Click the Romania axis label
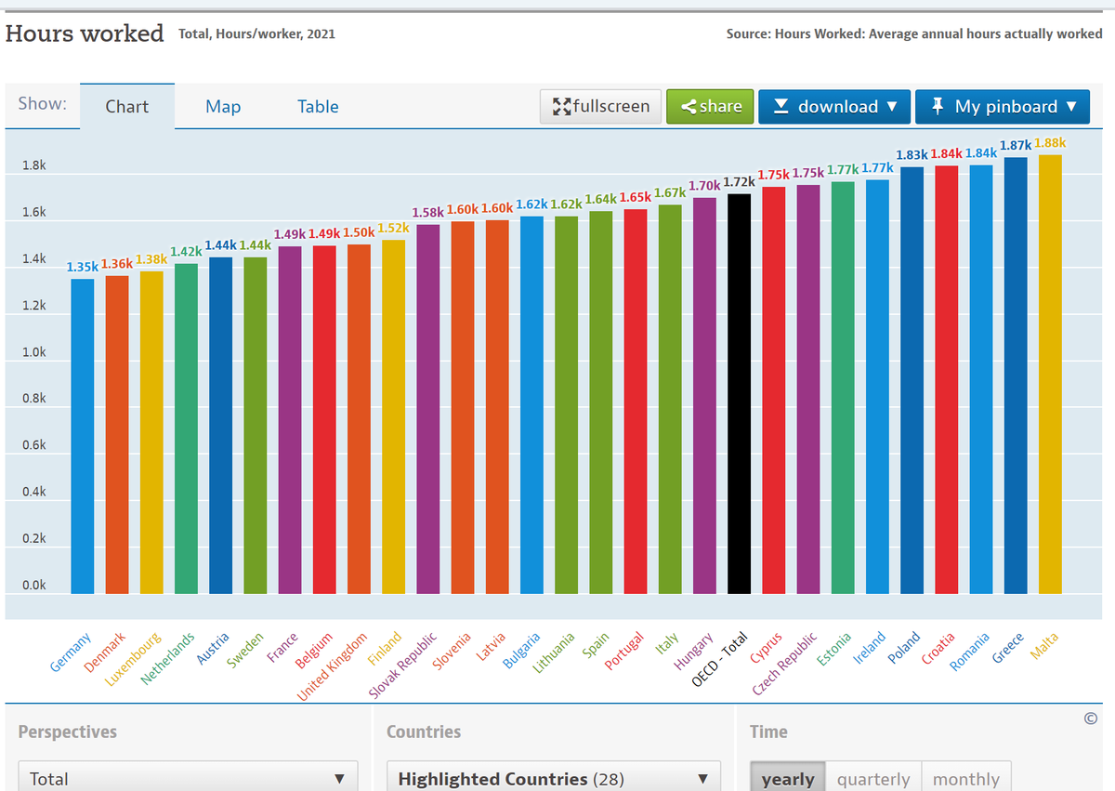 (971, 651)
